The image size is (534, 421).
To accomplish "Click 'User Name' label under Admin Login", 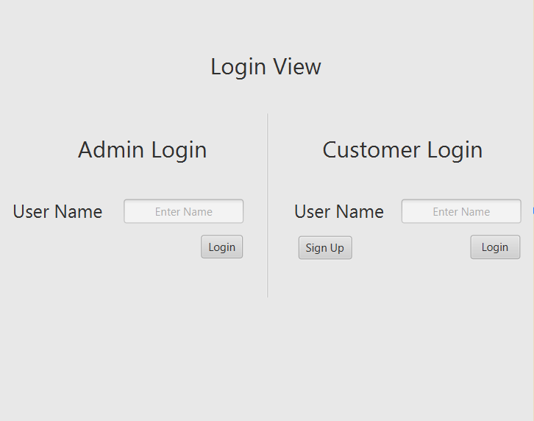I will [x=57, y=211].
